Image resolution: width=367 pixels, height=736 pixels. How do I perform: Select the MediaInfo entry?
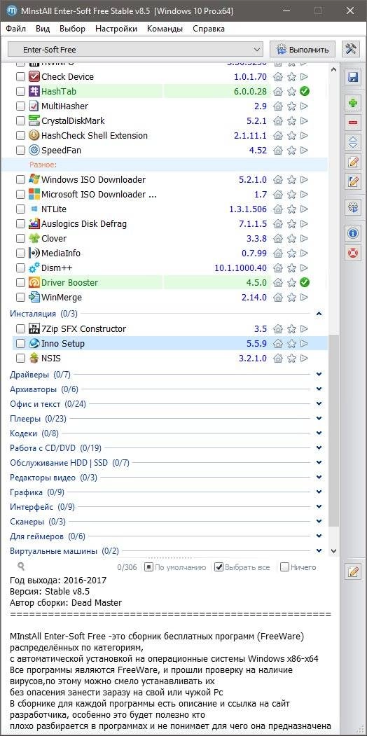[x=60, y=253]
